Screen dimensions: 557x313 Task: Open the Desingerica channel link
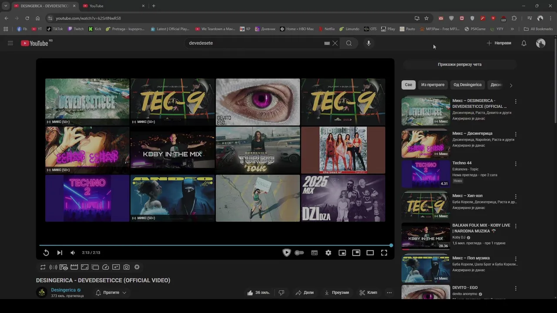(x=64, y=290)
